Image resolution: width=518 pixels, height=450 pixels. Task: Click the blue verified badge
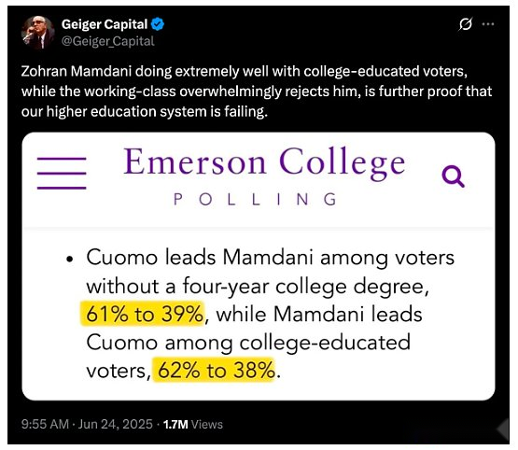click(158, 24)
